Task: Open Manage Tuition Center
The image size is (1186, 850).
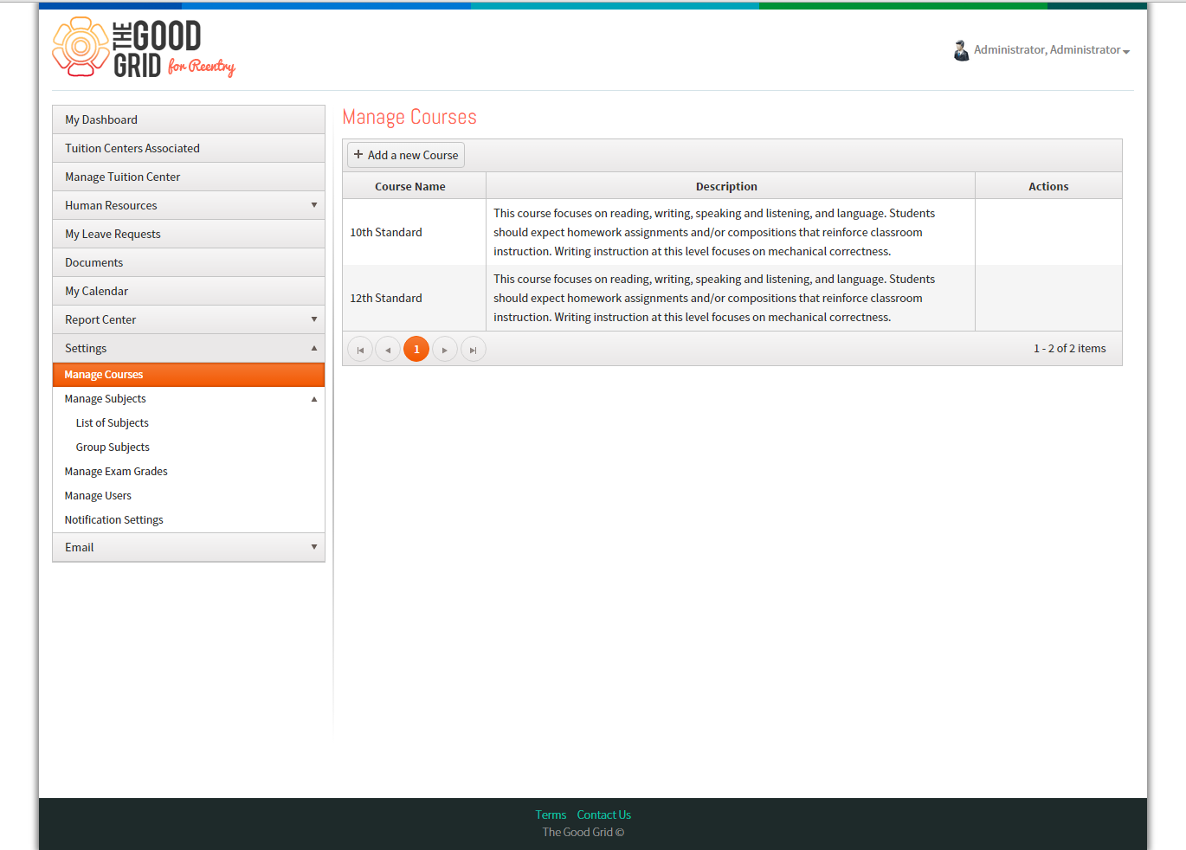Action: (x=189, y=177)
